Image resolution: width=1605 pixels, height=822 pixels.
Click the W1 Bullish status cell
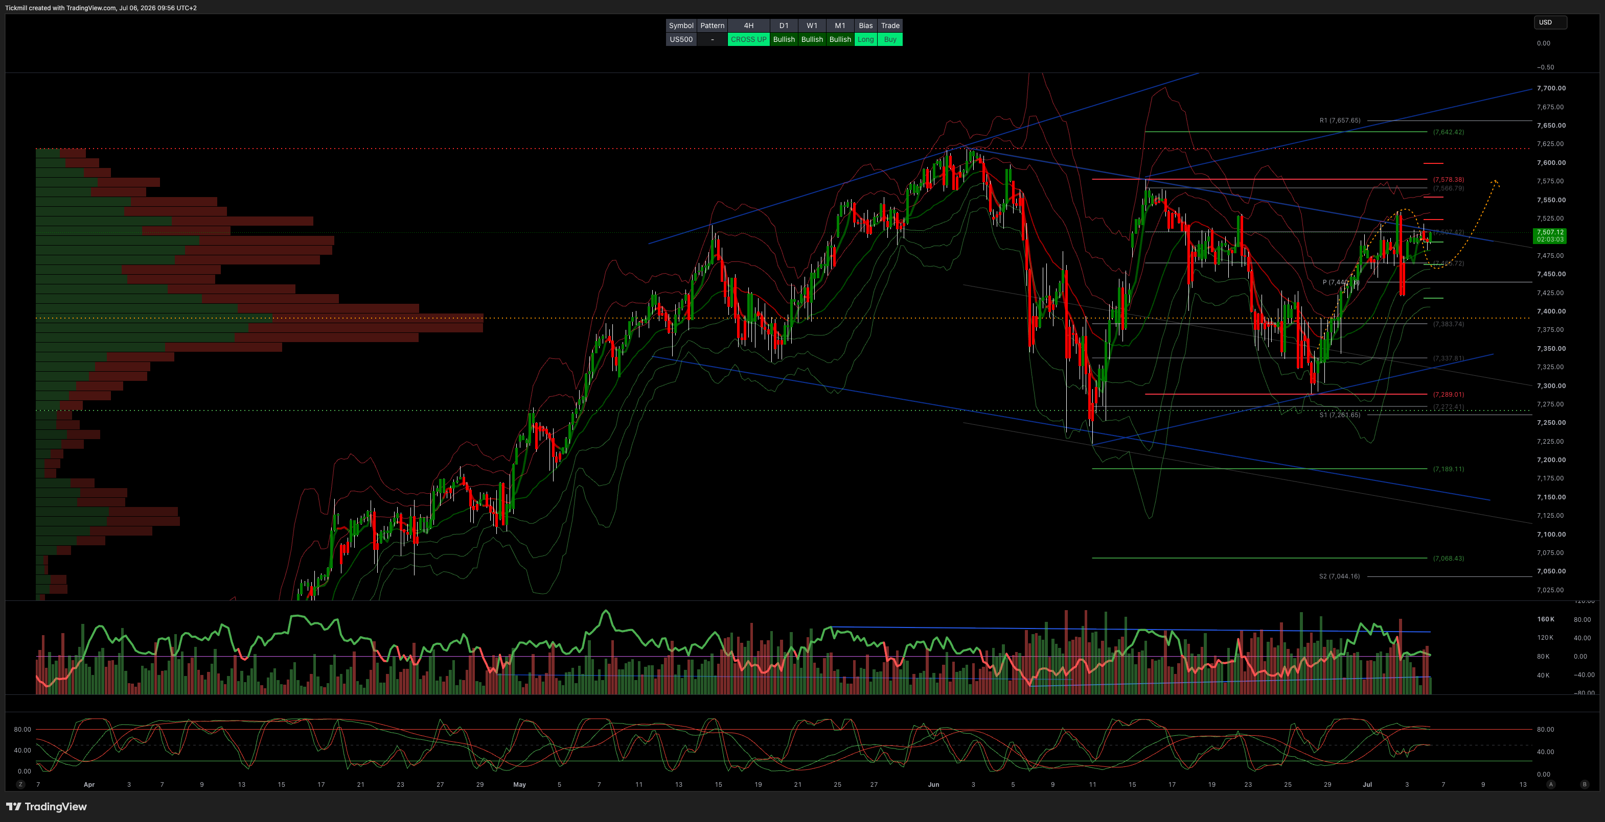coord(812,39)
